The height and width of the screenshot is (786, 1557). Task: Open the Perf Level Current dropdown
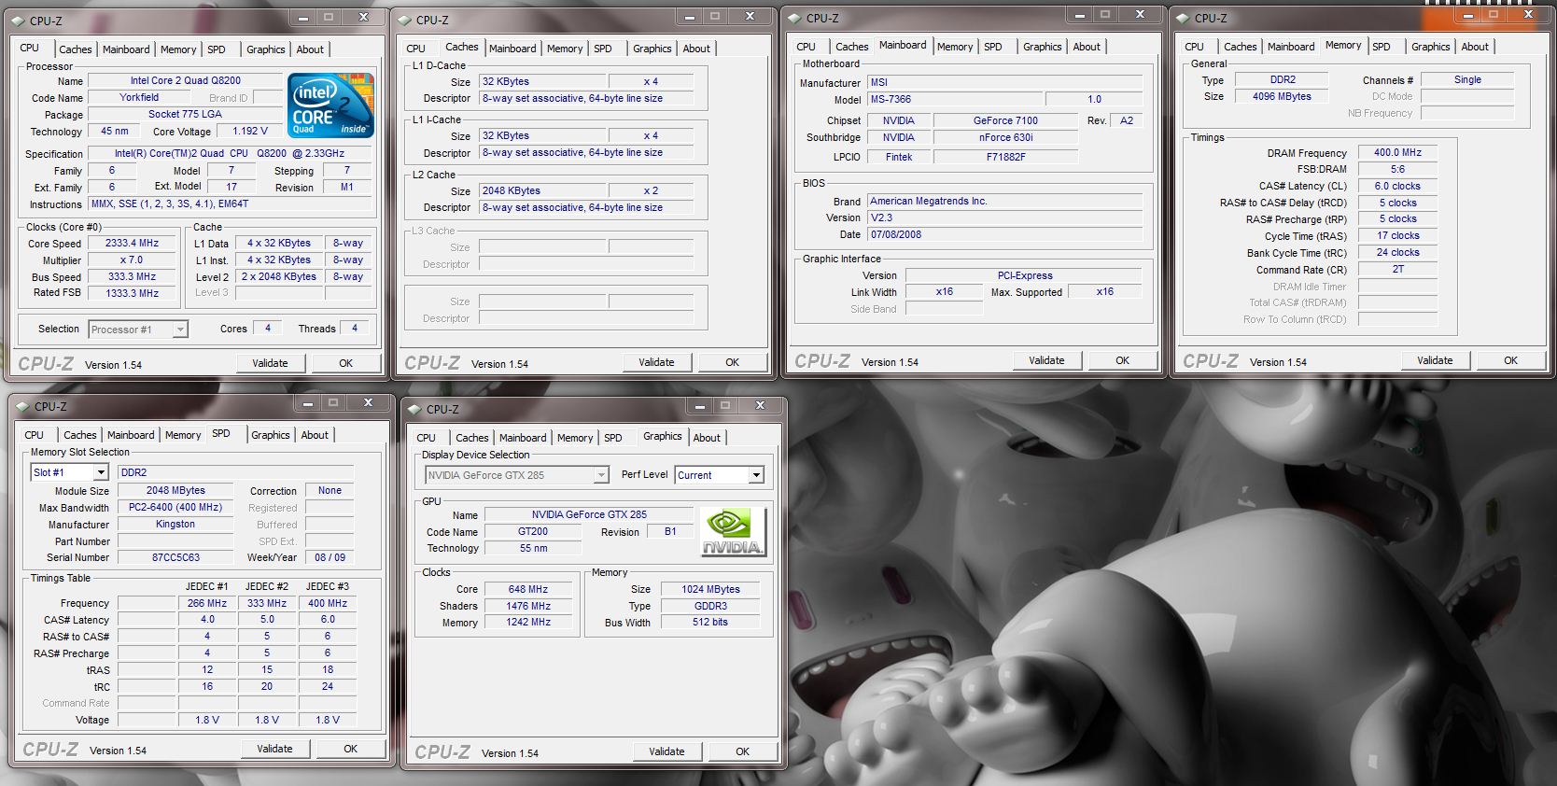pos(720,475)
